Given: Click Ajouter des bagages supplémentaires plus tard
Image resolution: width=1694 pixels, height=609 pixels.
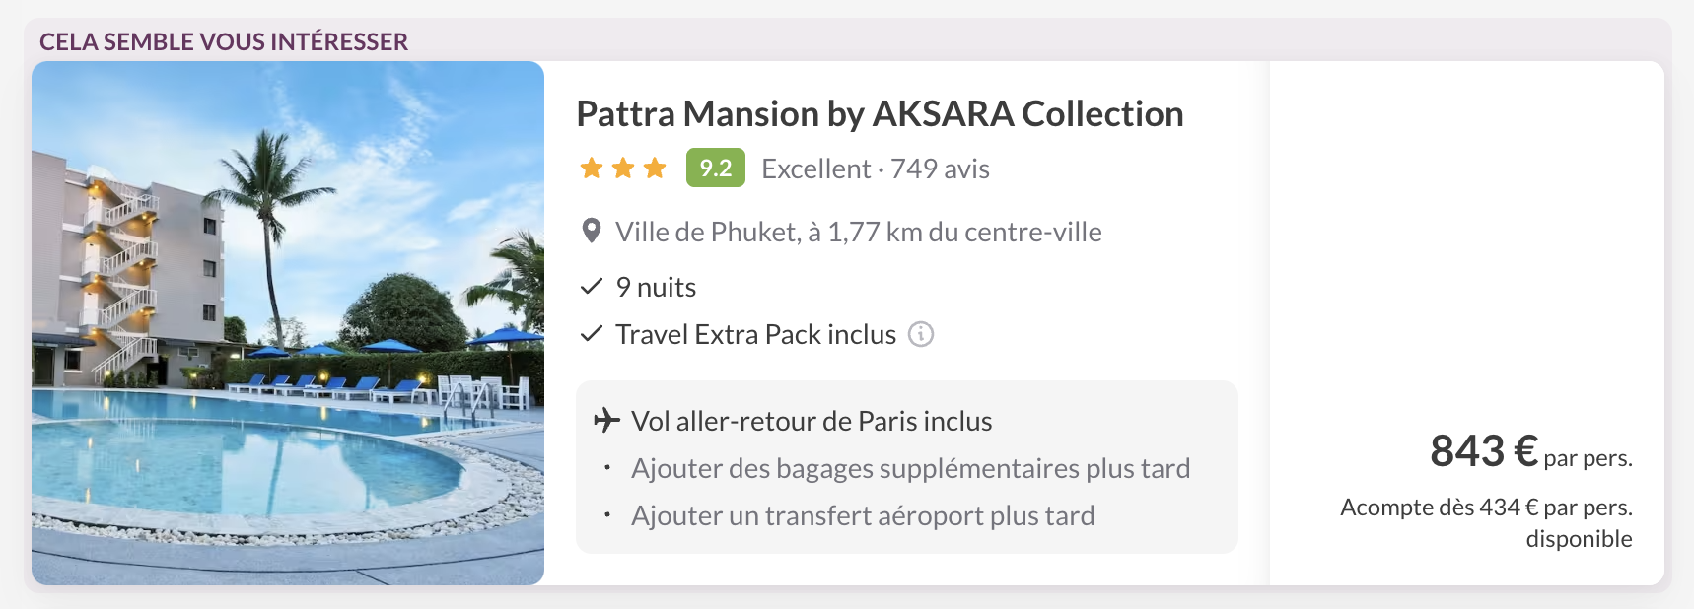Looking at the screenshot, I should 910,469.
